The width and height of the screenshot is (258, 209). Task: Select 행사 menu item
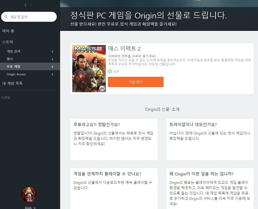click(x=10, y=59)
